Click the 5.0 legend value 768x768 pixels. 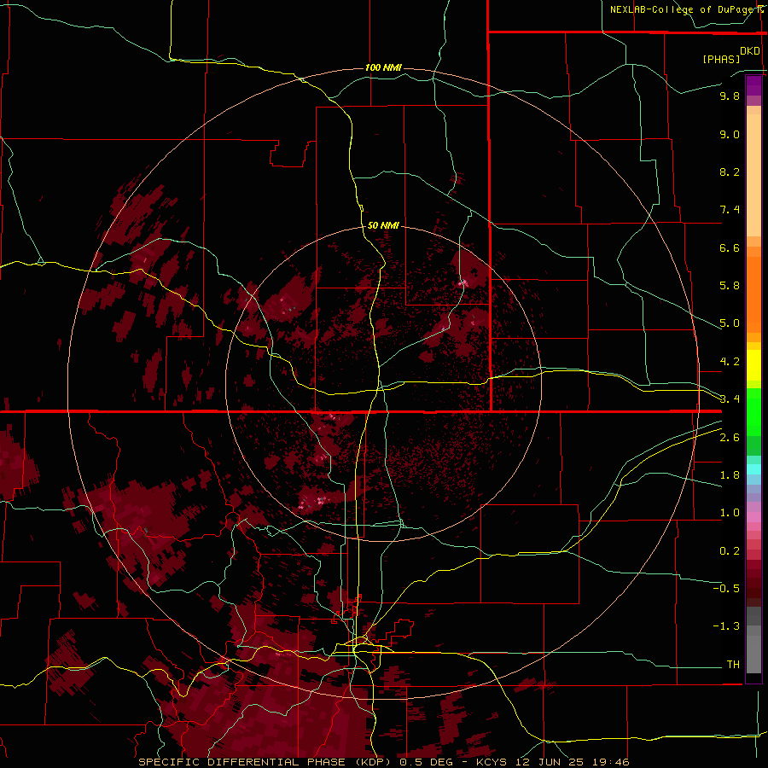pyautogui.click(x=730, y=323)
